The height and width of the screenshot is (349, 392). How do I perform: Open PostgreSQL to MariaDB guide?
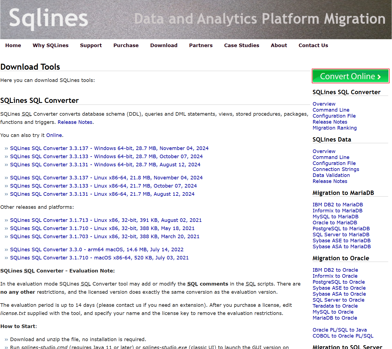tap(341, 229)
